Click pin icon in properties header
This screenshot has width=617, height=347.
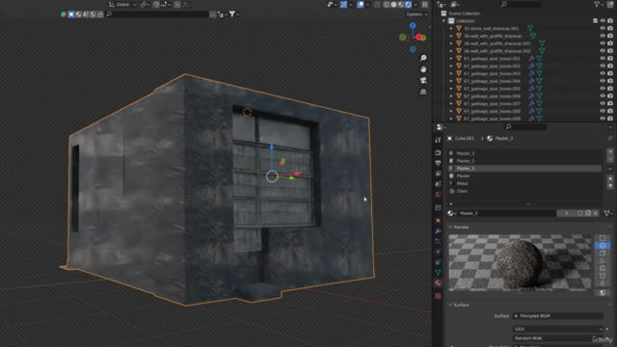tap(609, 139)
